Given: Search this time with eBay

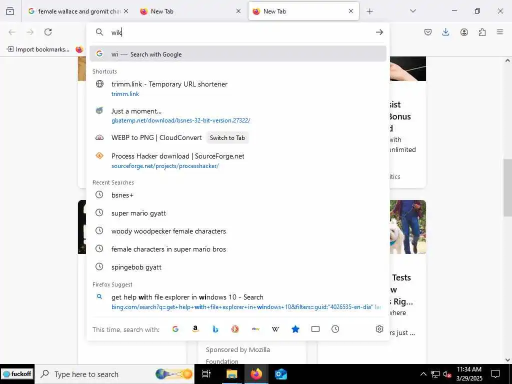Looking at the screenshot, I should 255,329.
